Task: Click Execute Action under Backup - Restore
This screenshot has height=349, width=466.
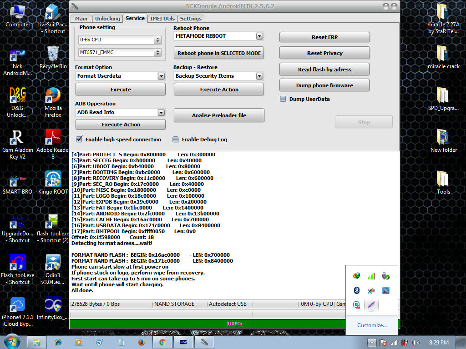Action: [x=219, y=90]
